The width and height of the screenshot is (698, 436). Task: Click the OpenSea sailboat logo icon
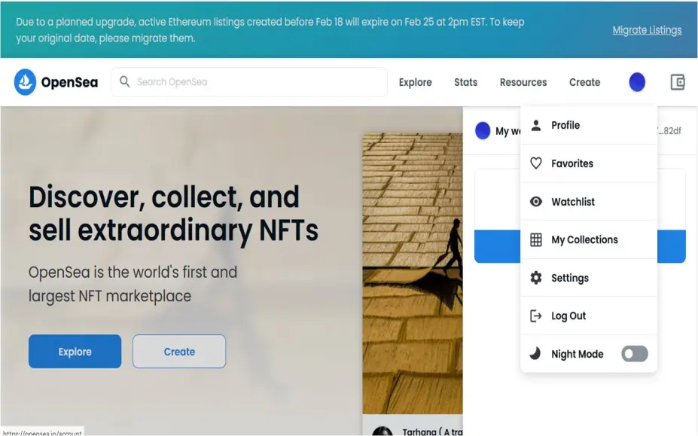[25, 82]
